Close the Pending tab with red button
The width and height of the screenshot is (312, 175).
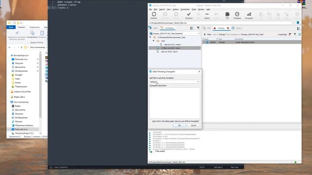(x=228, y=28)
